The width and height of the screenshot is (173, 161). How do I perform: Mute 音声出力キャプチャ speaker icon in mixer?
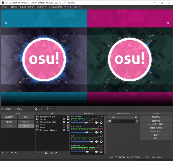tap(97, 152)
